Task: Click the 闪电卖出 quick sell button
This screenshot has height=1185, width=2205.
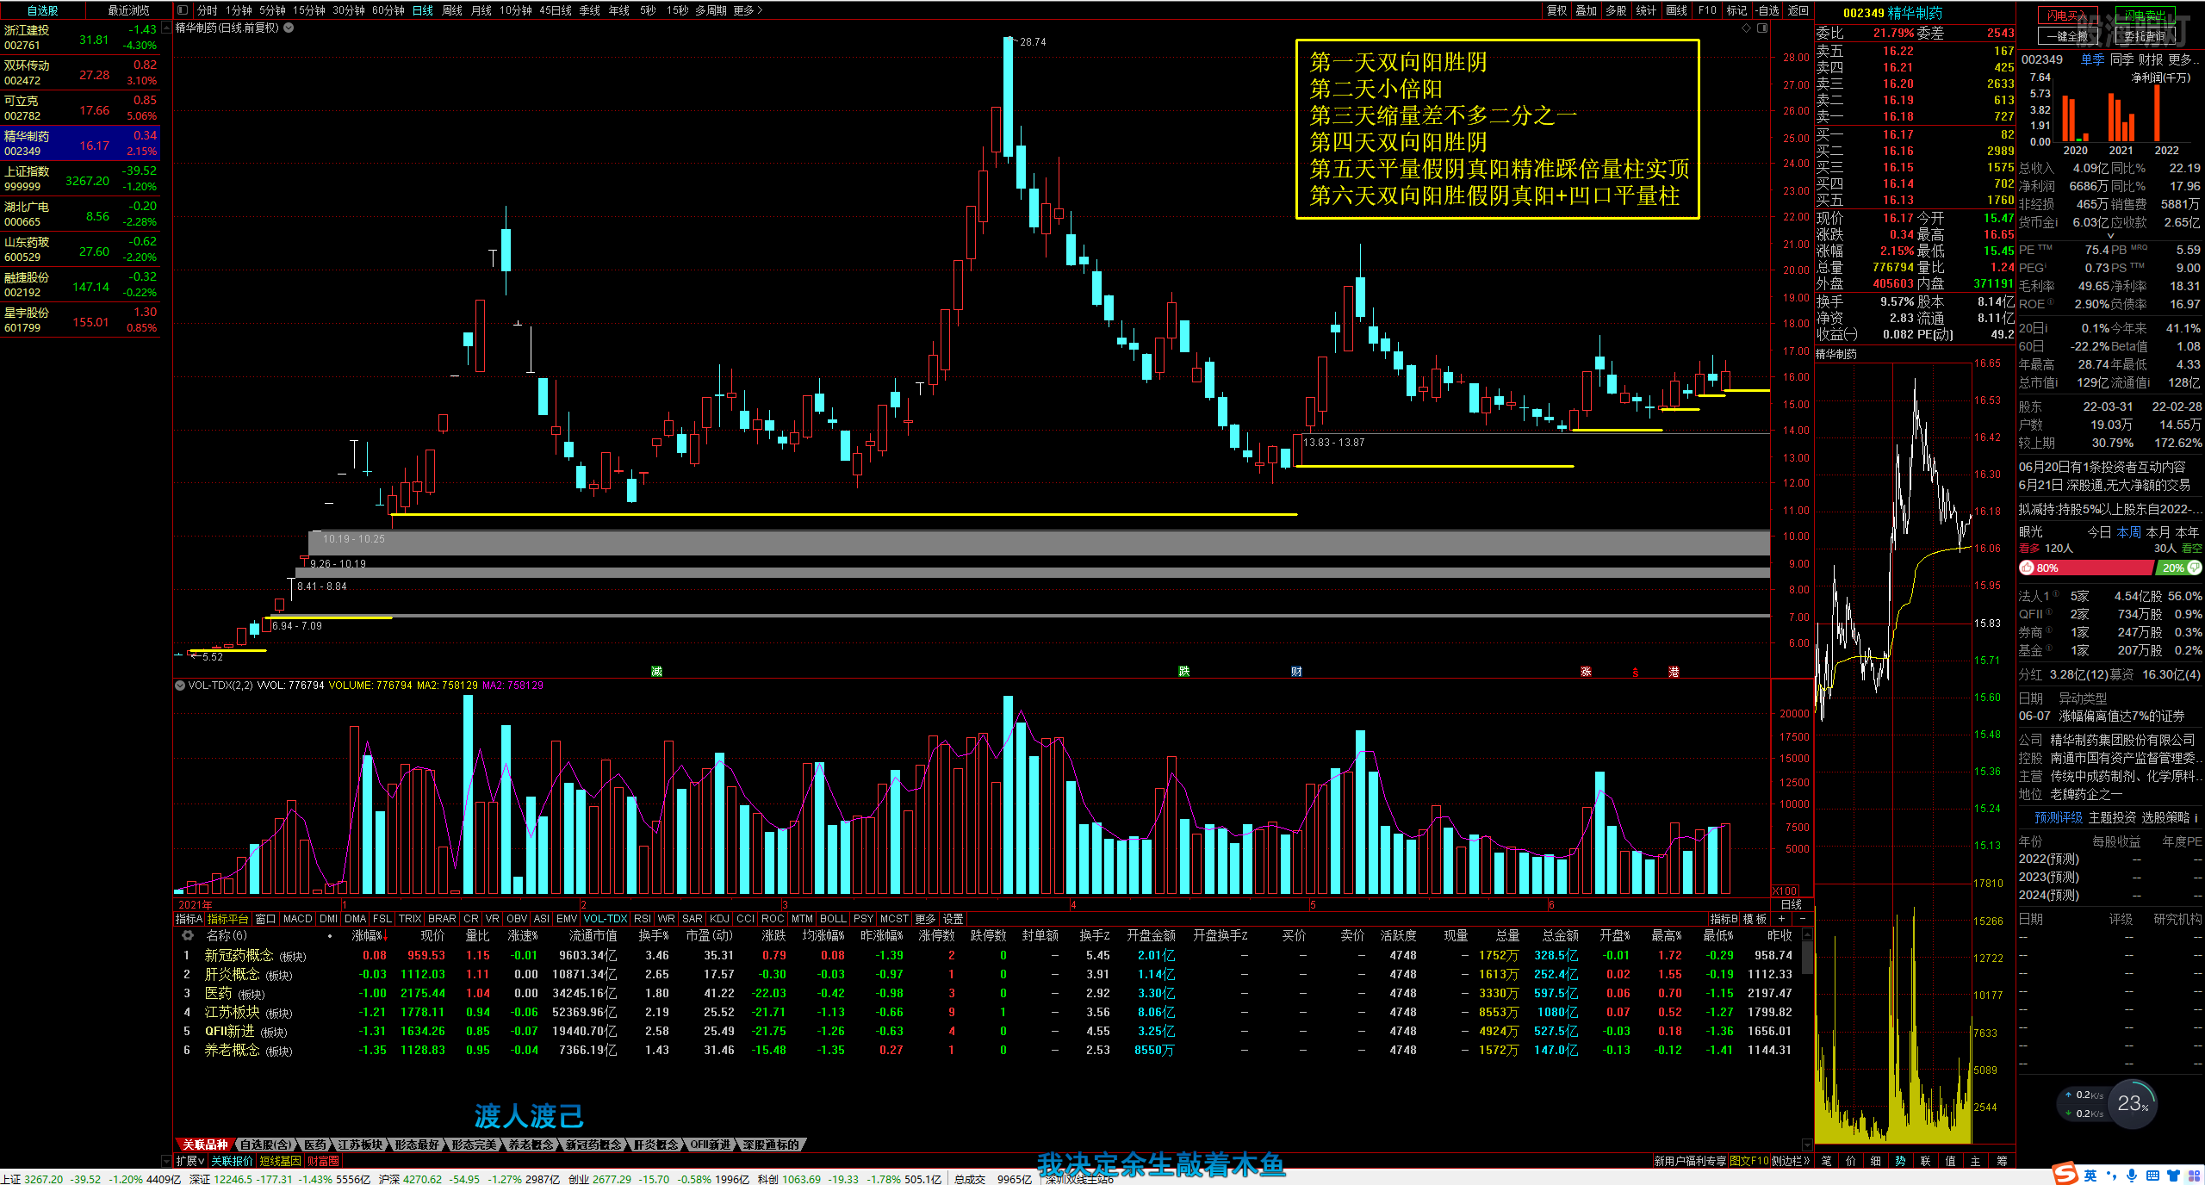Action: coord(2144,16)
